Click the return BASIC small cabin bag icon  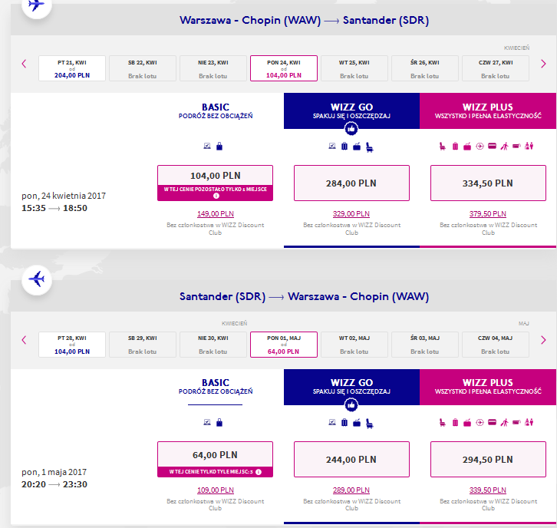(x=219, y=422)
